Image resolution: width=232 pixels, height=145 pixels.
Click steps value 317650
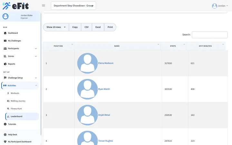tap(168, 63)
